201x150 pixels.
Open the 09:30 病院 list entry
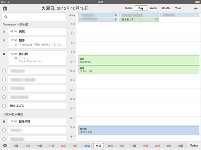(x=37, y=32)
